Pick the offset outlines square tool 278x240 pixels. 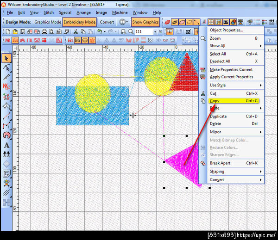6,173
